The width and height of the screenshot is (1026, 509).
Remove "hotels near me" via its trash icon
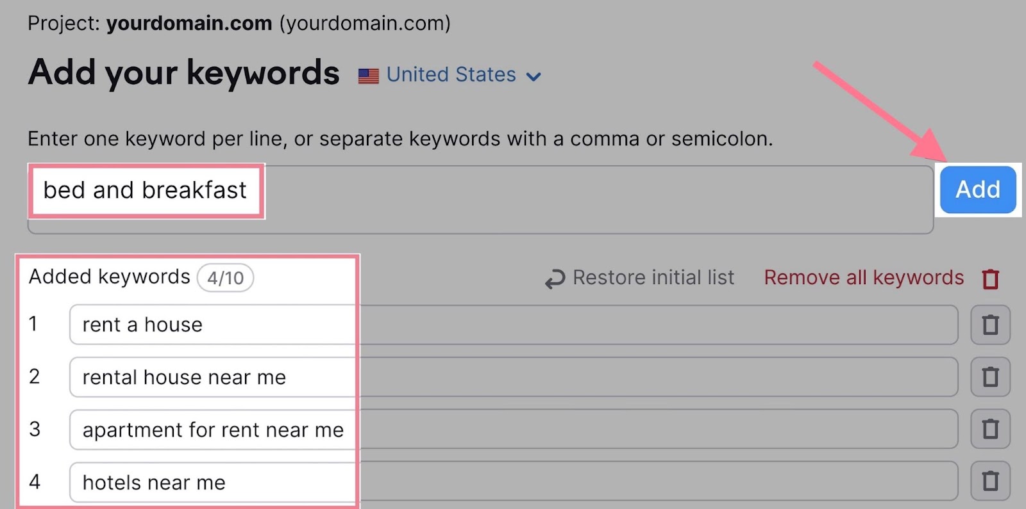click(991, 481)
